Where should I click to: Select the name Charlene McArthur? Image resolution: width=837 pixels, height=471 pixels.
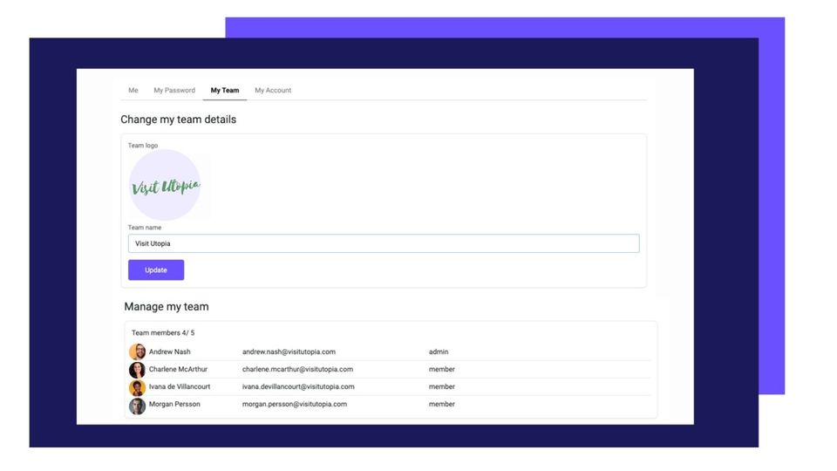pyautogui.click(x=178, y=369)
